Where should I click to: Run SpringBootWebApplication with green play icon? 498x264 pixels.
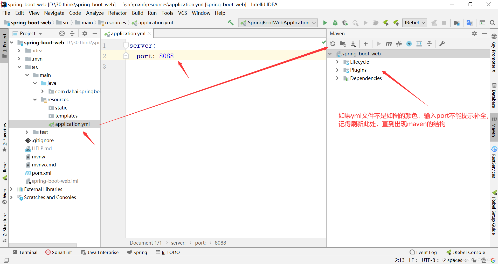click(x=325, y=23)
